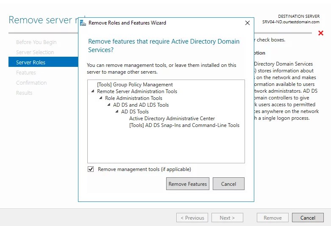The image size is (331, 226).
Task: Select AD DS and AD LDS Tools row
Action: click(x=141, y=105)
